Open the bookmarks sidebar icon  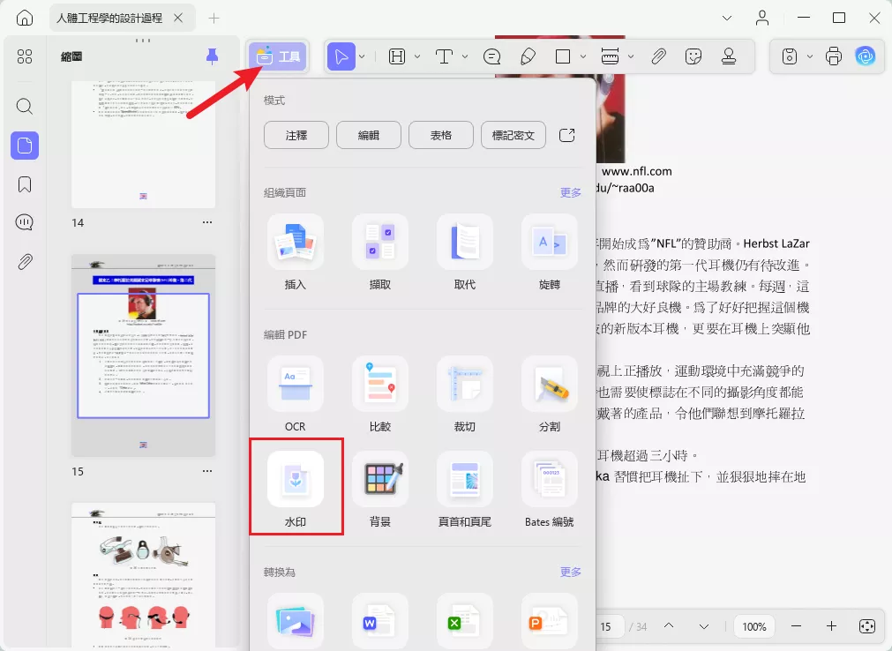(25, 184)
